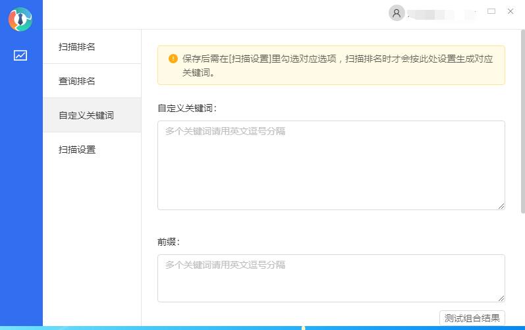
Task: Grab the resize handle of the 自定义关键词 textarea
Action: (501, 206)
